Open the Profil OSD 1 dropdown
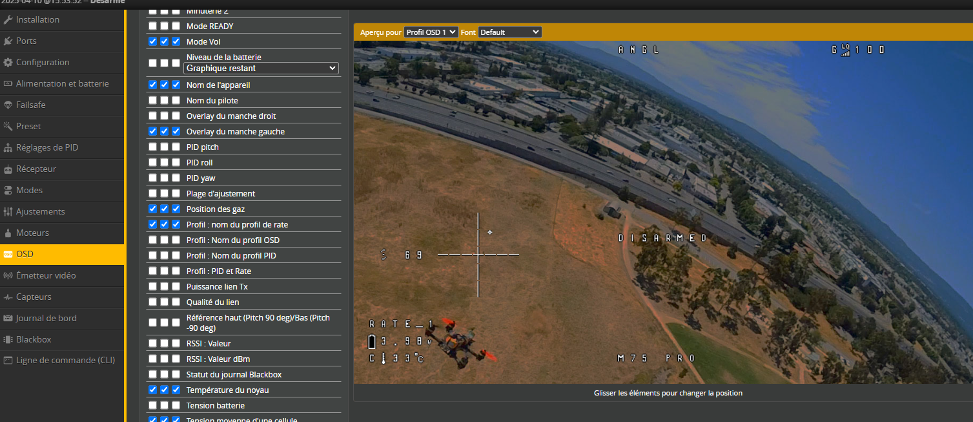Image resolution: width=973 pixels, height=422 pixels. pyautogui.click(x=431, y=32)
